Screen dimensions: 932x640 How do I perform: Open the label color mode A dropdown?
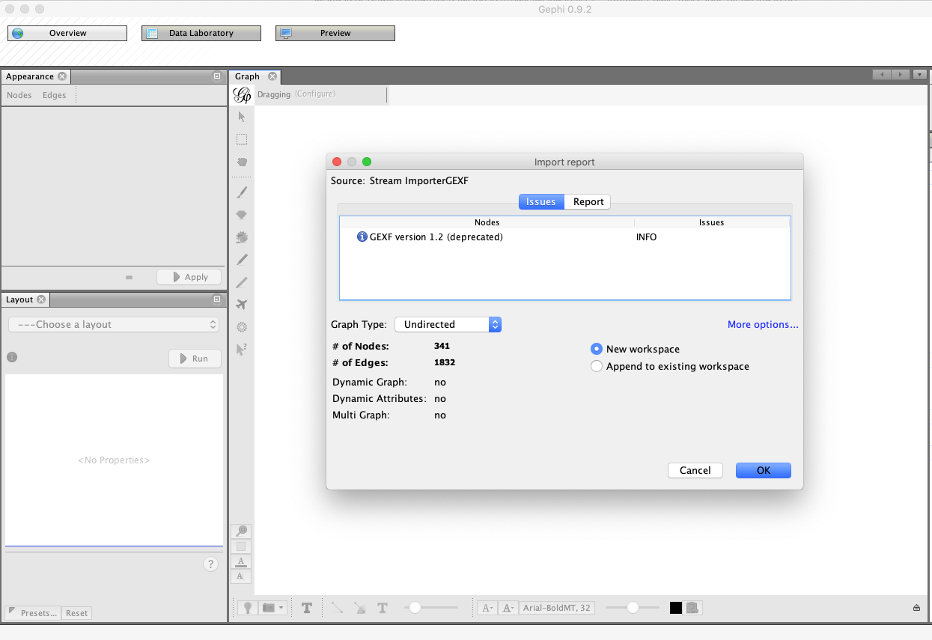pos(508,608)
